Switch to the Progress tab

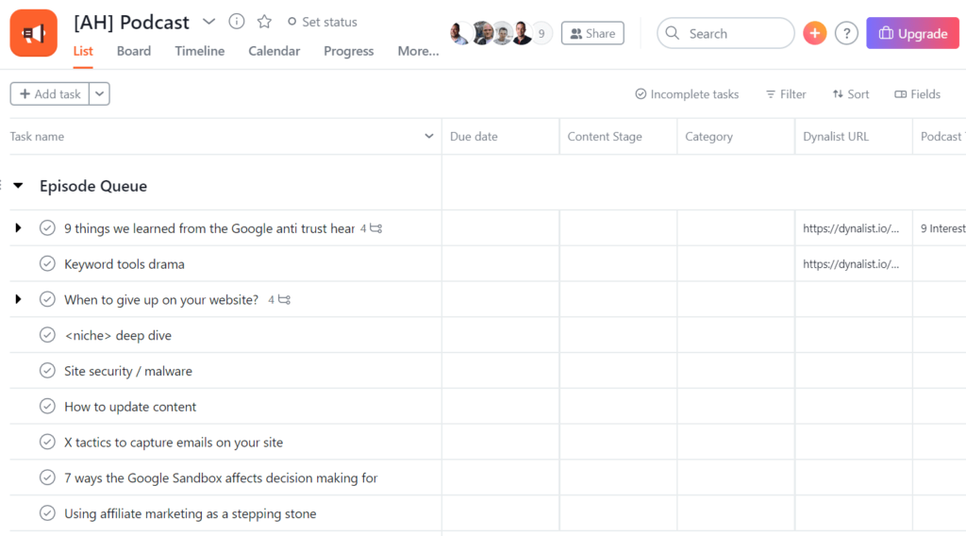(349, 51)
